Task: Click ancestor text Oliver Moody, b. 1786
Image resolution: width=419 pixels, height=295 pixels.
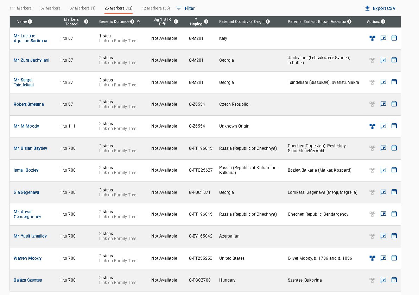Action: point(320,258)
